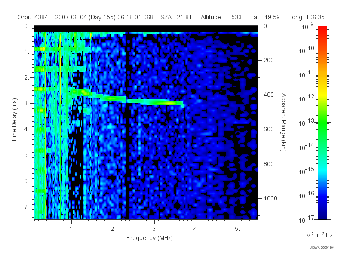Click the colorbar label '10⁻⁹'
The image size is (344, 258).
308,26
